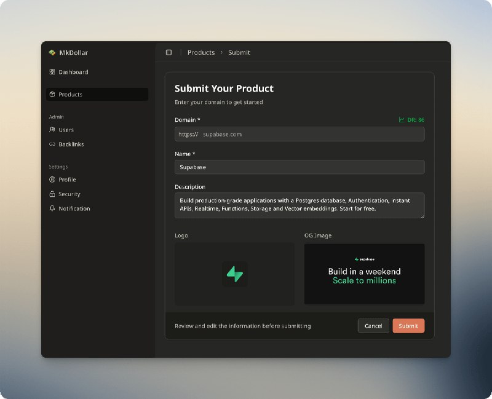The height and width of the screenshot is (399, 492).
Task: Focus the Name field containing Supabase
Action: 300,167
